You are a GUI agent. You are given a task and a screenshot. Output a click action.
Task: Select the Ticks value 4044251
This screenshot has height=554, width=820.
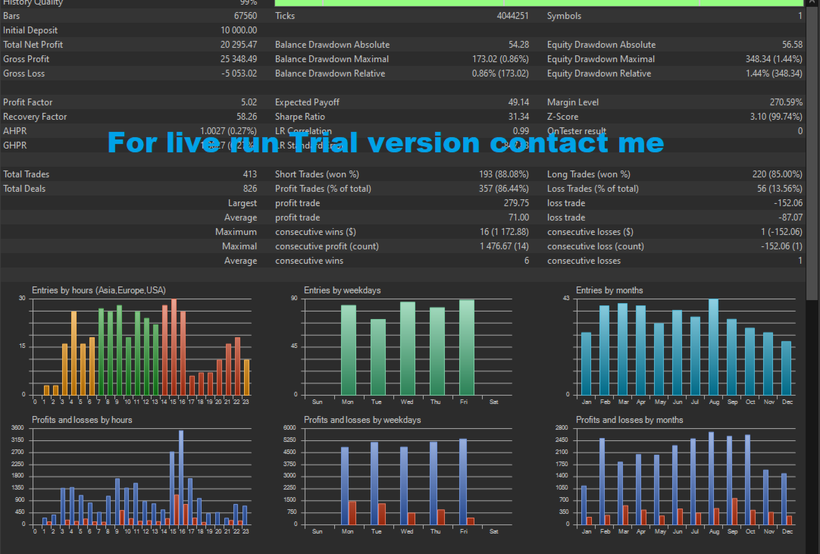pos(512,16)
